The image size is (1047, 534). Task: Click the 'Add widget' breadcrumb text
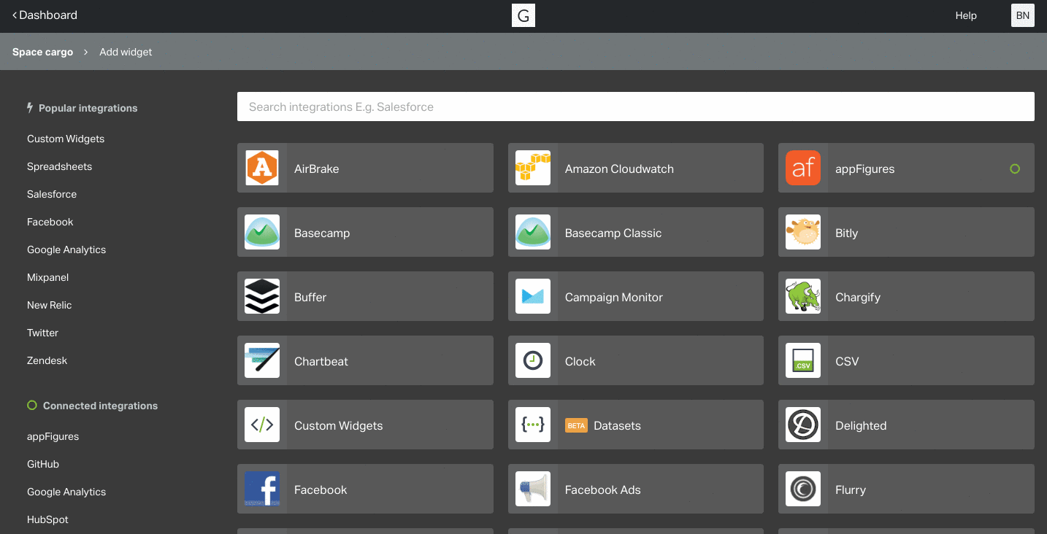(x=126, y=52)
